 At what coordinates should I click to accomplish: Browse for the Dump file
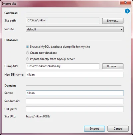113,66
